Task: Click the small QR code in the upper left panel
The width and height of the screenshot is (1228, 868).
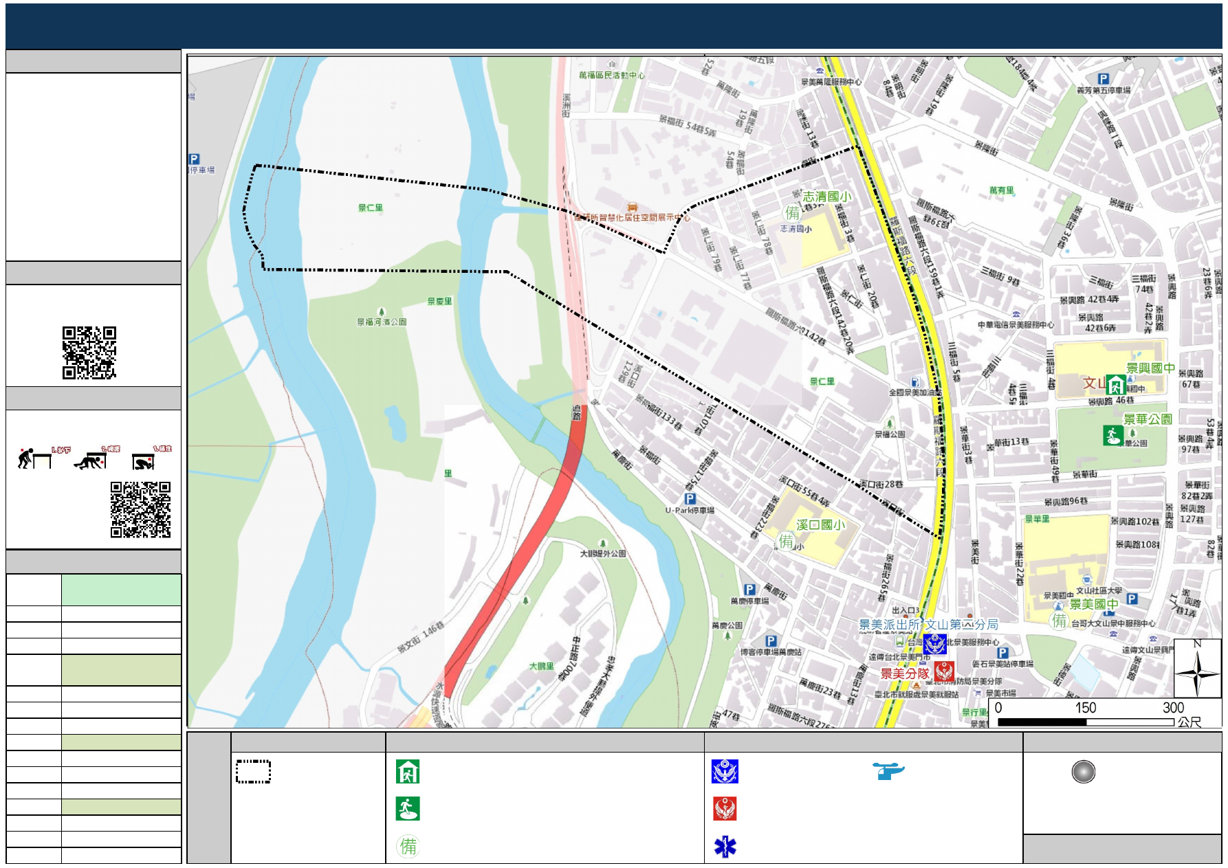Action: [x=89, y=353]
